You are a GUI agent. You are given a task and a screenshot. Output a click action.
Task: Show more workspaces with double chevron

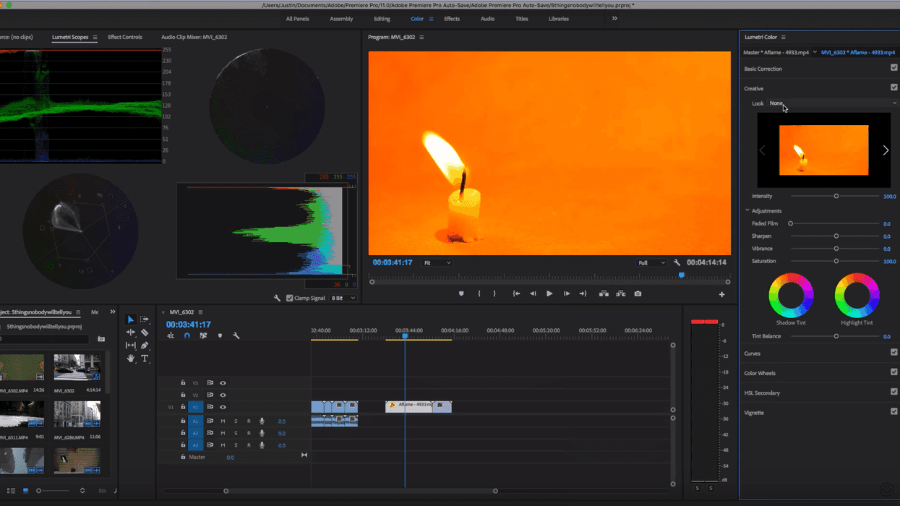[614, 19]
